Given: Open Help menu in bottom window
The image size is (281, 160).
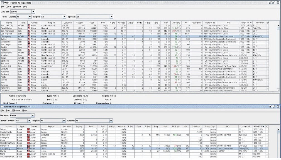Looking at the screenshot, I should pos(25,111).
